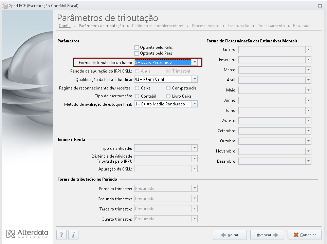Viewport: 327px width, 244px height.
Task: Go to Conf... breadcrumb step
Action: (x=65, y=26)
